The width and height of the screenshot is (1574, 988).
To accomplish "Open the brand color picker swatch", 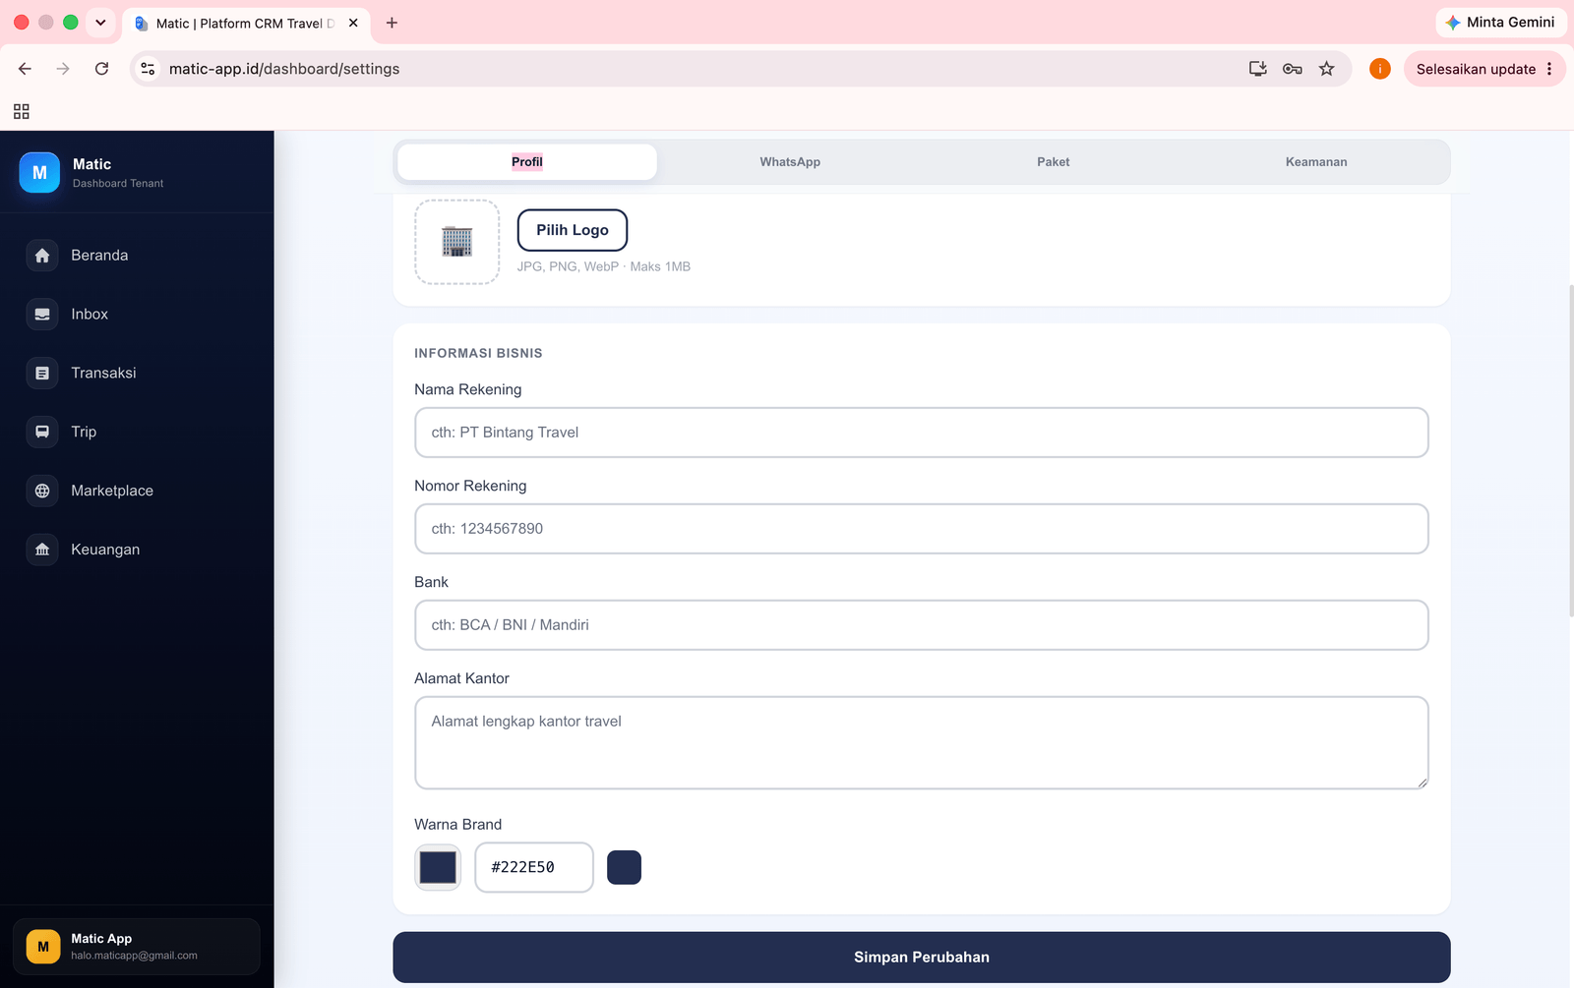I will [x=438, y=867].
